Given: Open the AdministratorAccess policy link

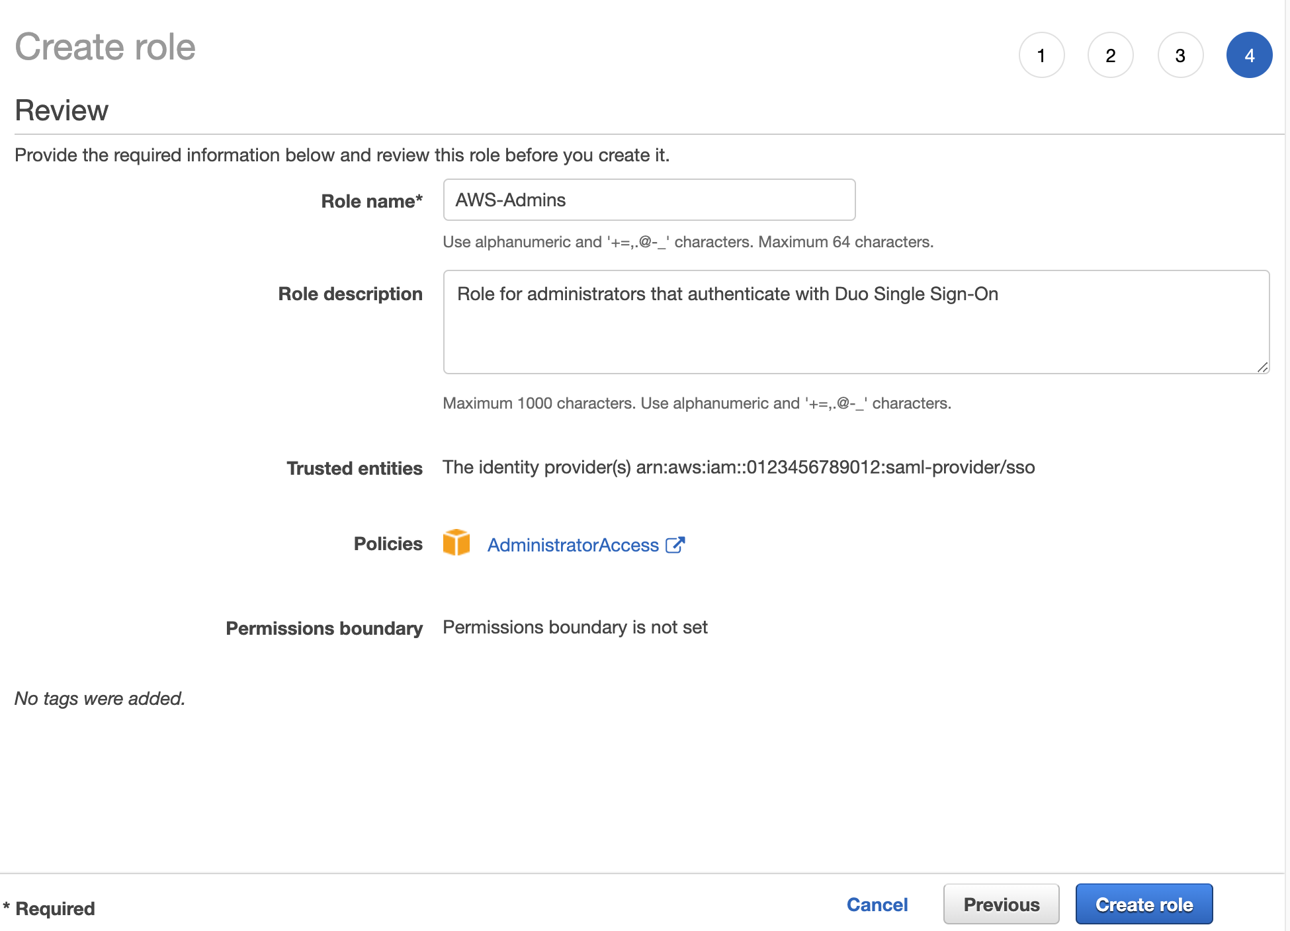Looking at the screenshot, I should click(x=573, y=545).
